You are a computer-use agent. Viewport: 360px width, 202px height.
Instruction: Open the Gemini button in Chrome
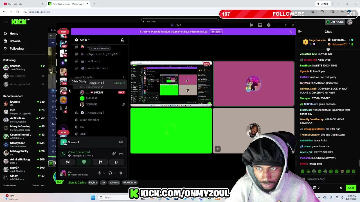click(x=323, y=4)
